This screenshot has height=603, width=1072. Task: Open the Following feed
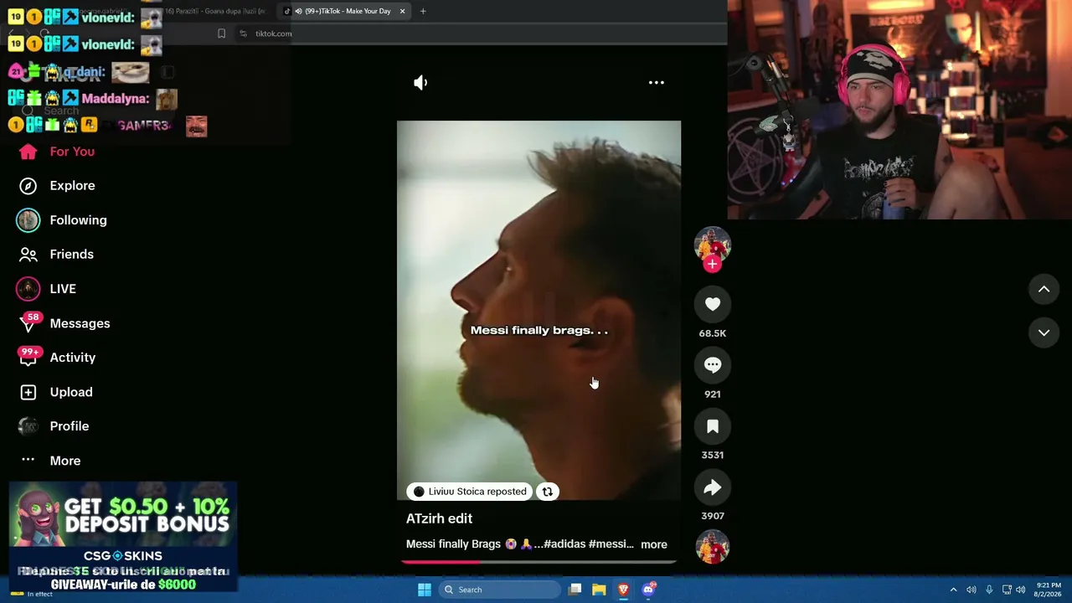click(x=62, y=220)
